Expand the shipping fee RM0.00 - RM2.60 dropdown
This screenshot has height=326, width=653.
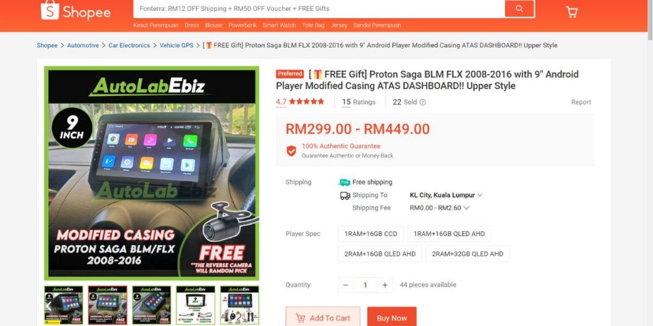[x=439, y=208]
